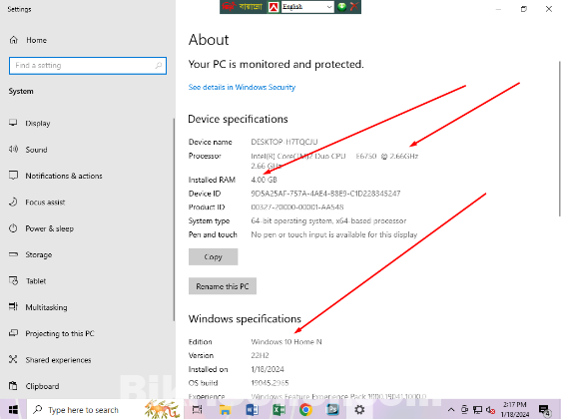Click the main About page vertical scrollbar
The image size is (561, 419).
[559, 139]
